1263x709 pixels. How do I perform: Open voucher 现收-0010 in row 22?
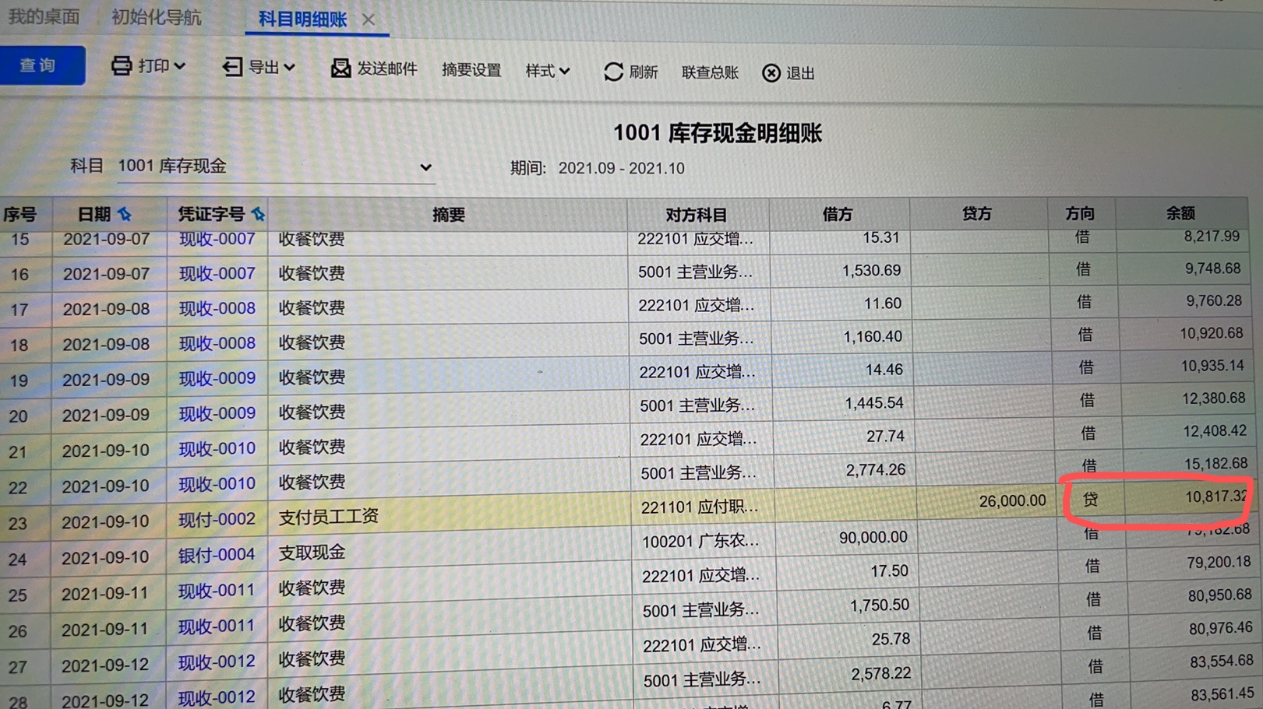217,483
